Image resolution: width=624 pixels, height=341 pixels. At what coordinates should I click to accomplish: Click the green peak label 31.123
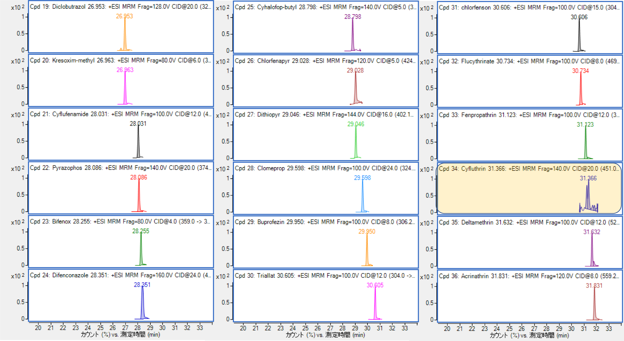tap(585, 124)
